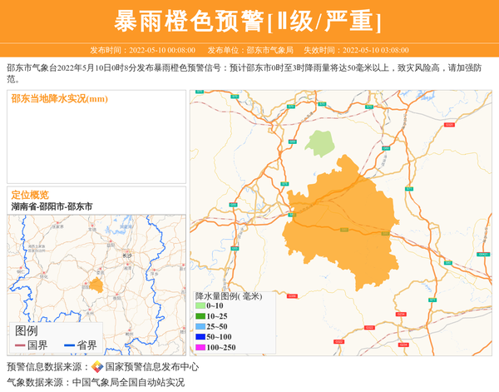The height and width of the screenshot is (392, 499).
Task: Select the 100~250 magenta legend swatch
Action: point(200,347)
